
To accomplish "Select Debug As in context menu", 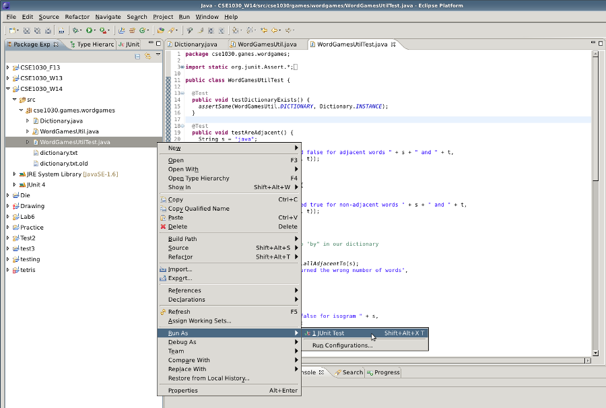I will point(229,342).
